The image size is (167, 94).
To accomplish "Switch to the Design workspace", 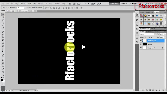I will [x=124, y=4].
